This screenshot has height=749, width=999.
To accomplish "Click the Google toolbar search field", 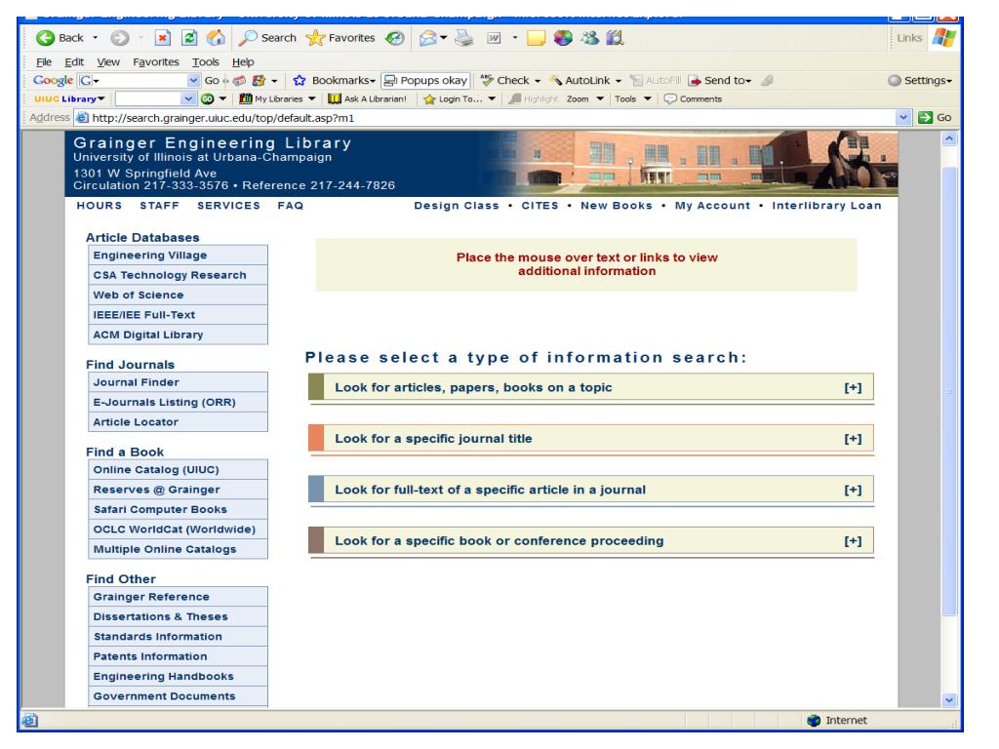I will tap(139, 80).
